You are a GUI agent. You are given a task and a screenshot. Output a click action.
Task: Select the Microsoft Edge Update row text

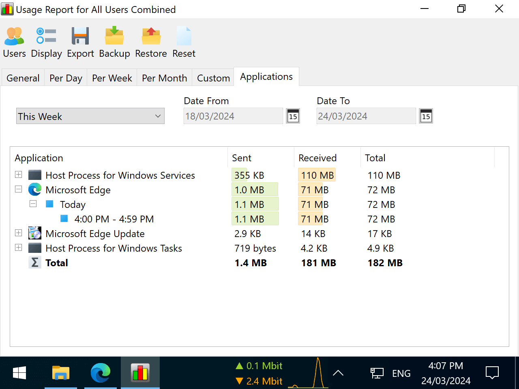95,234
